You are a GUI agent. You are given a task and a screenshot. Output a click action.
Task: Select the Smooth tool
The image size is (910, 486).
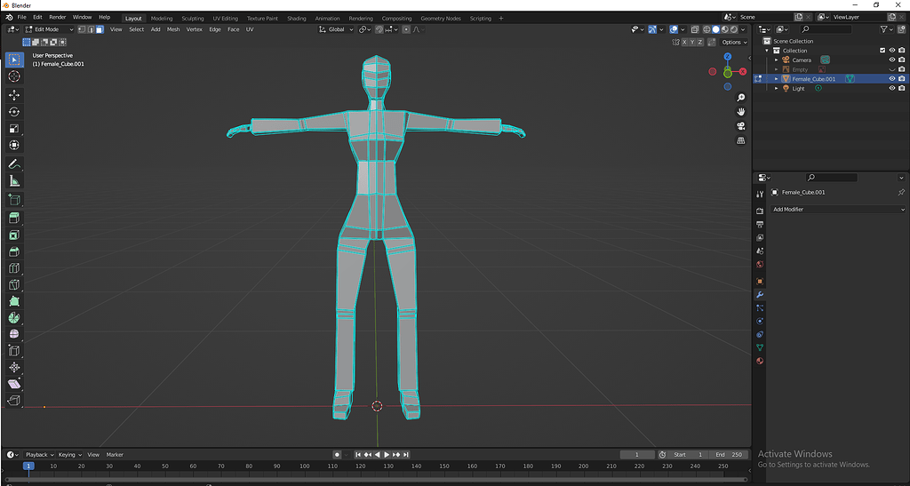point(14,334)
